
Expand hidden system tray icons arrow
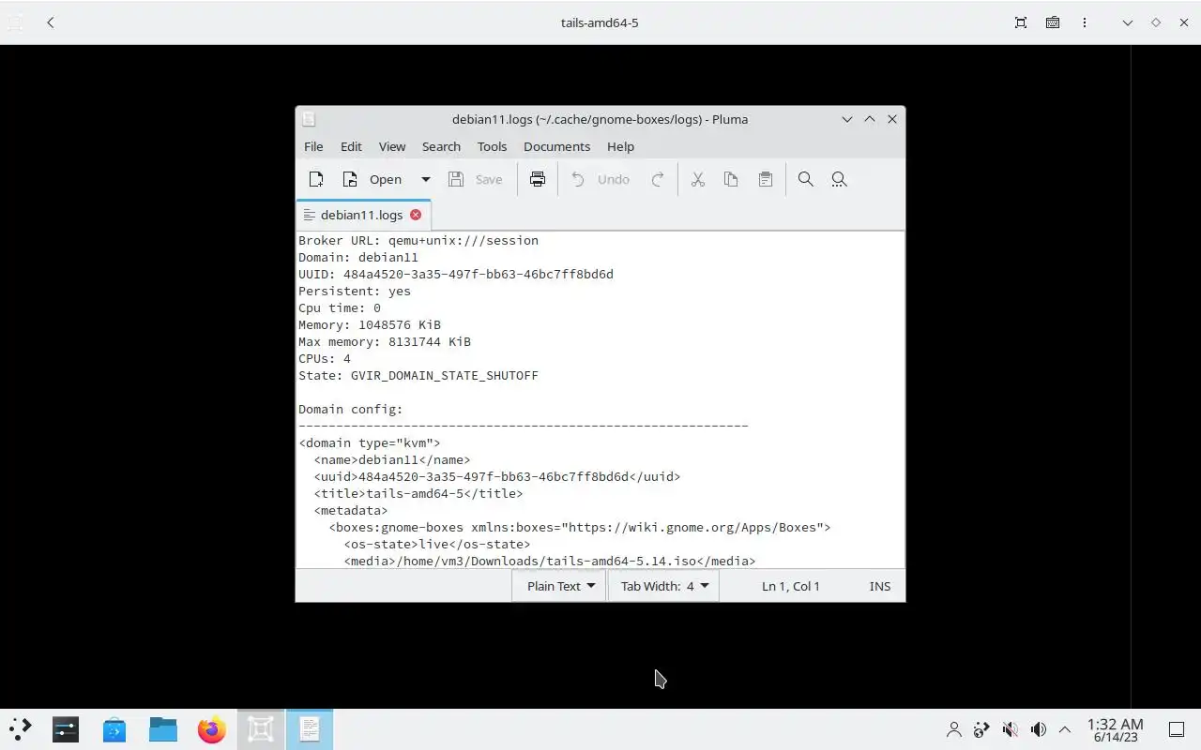click(1065, 729)
